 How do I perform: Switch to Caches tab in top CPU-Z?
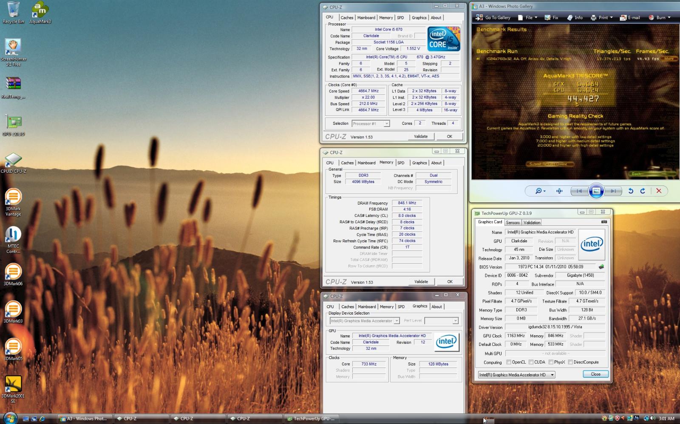pos(347,18)
